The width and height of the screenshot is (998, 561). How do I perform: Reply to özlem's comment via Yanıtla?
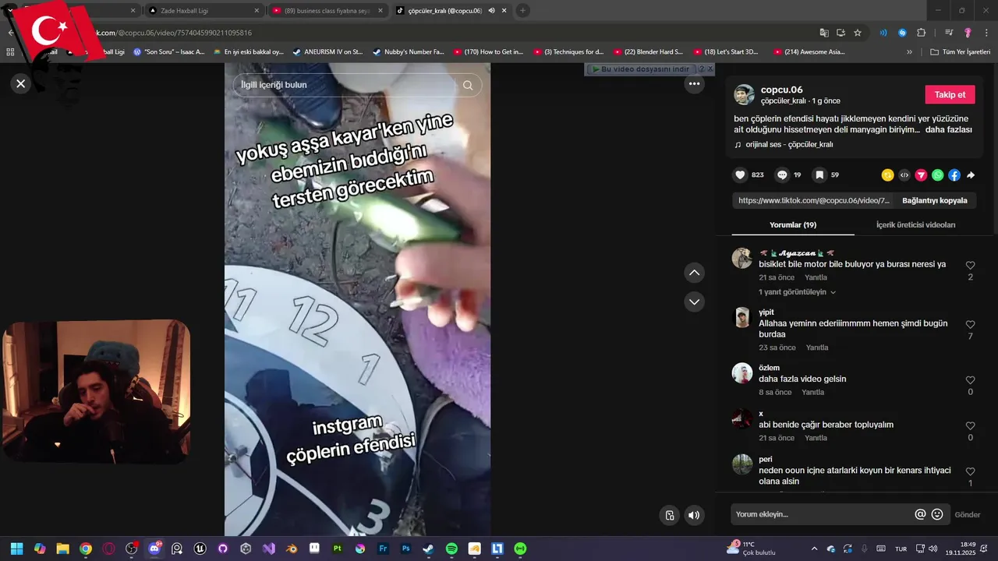812,392
